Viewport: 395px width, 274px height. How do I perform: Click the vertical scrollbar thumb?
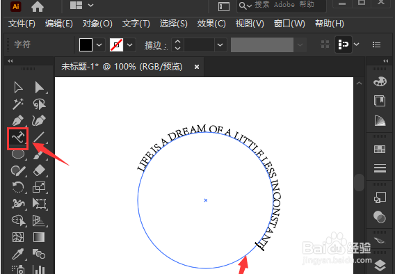pos(360,182)
